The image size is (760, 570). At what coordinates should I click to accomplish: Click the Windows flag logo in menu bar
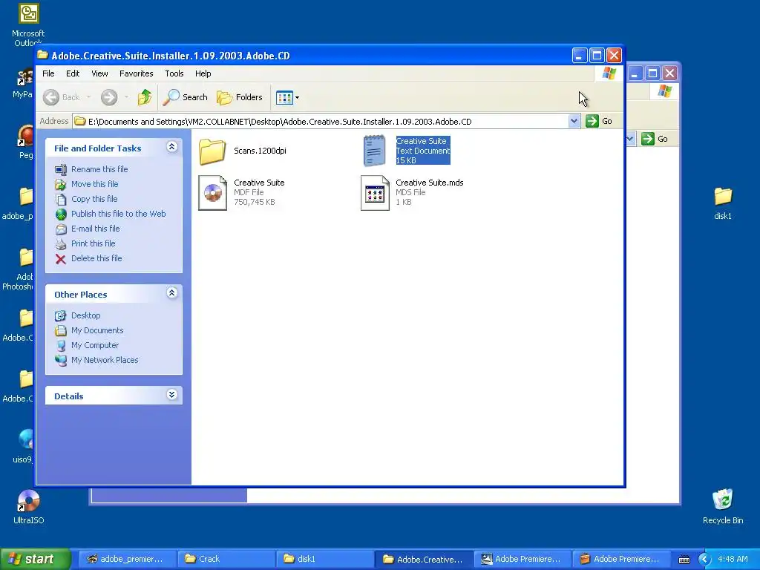609,73
